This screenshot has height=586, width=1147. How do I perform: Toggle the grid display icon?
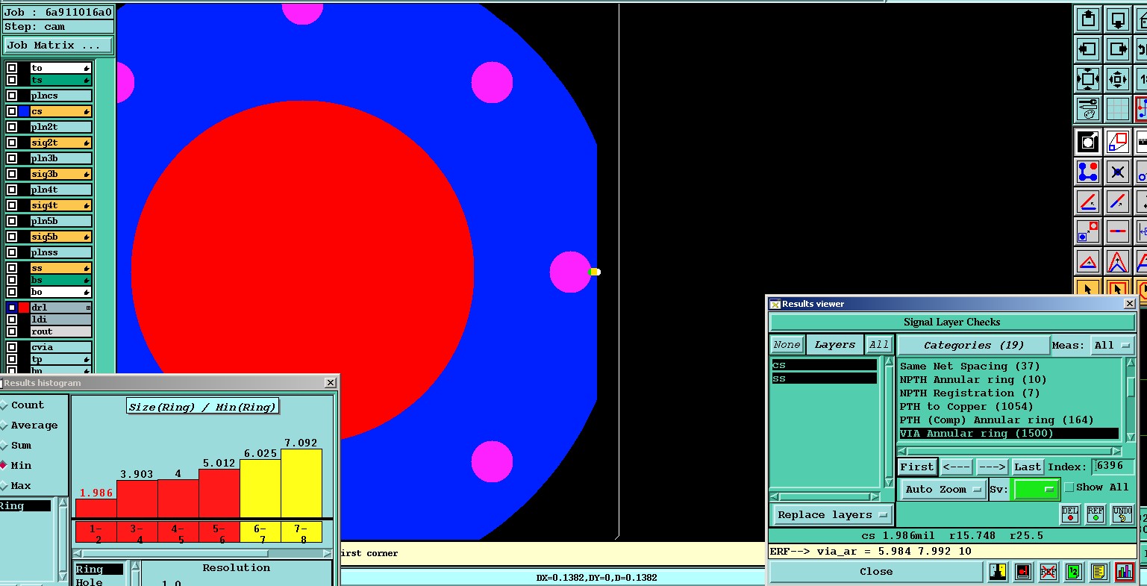click(1117, 109)
